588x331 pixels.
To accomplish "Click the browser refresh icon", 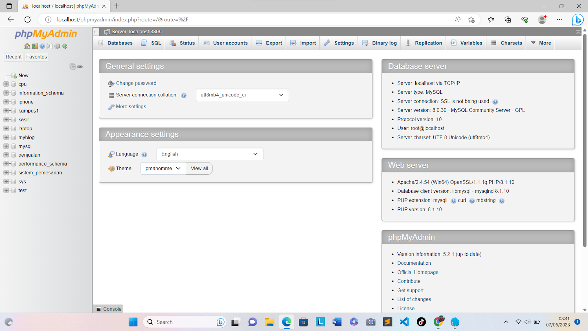I will click(28, 19).
